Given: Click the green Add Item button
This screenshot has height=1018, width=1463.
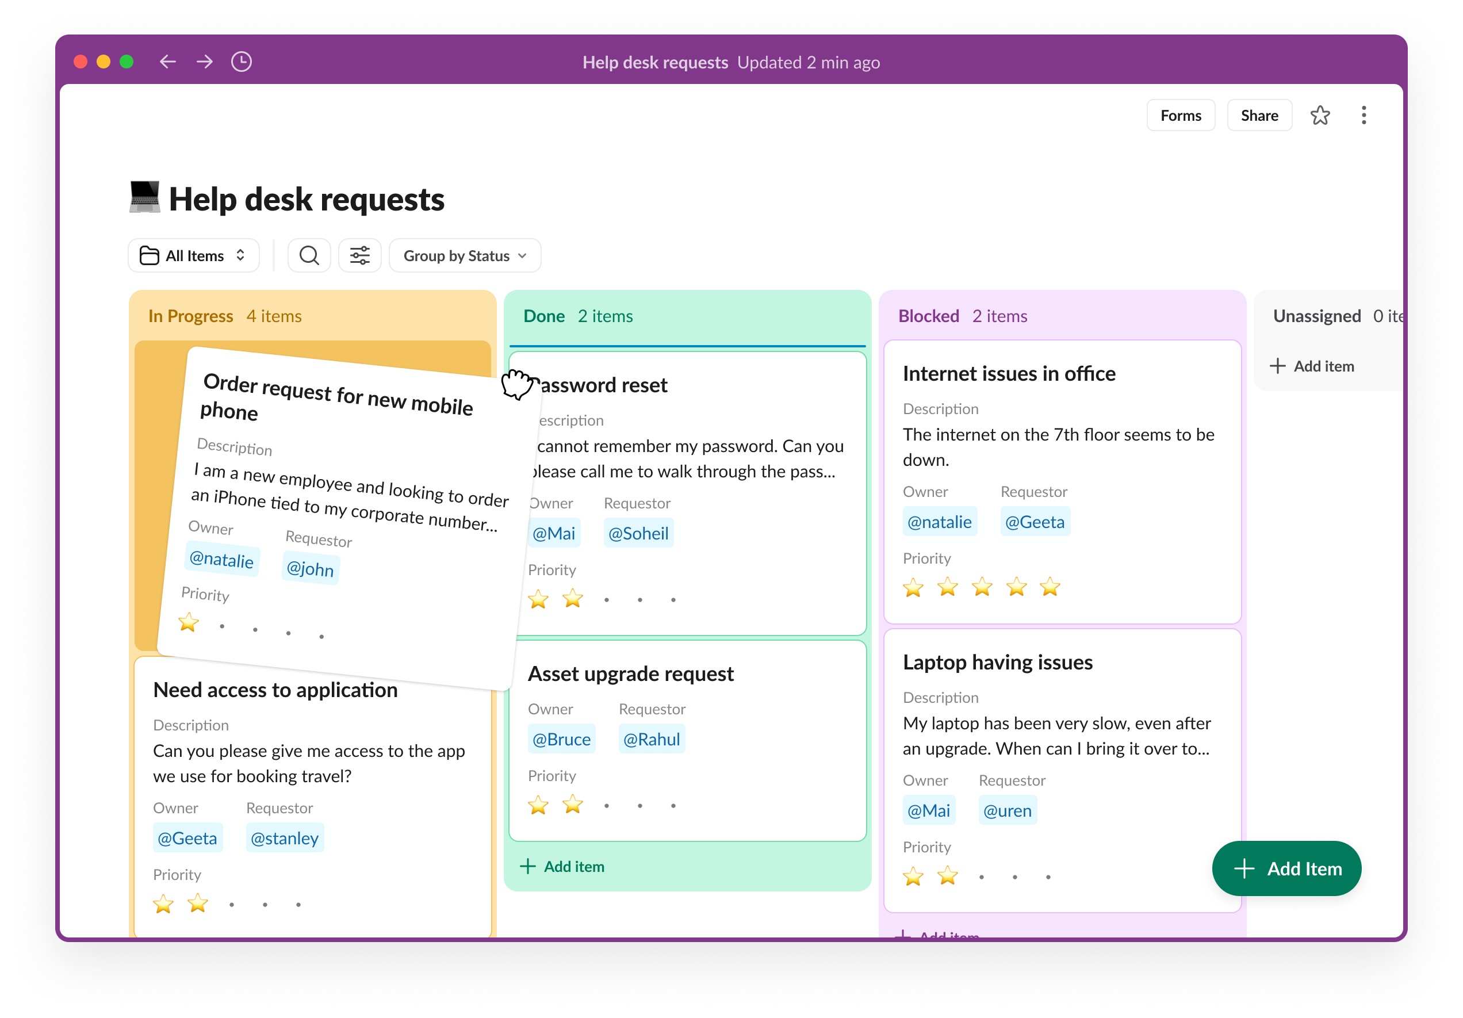Looking at the screenshot, I should [1286, 868].
